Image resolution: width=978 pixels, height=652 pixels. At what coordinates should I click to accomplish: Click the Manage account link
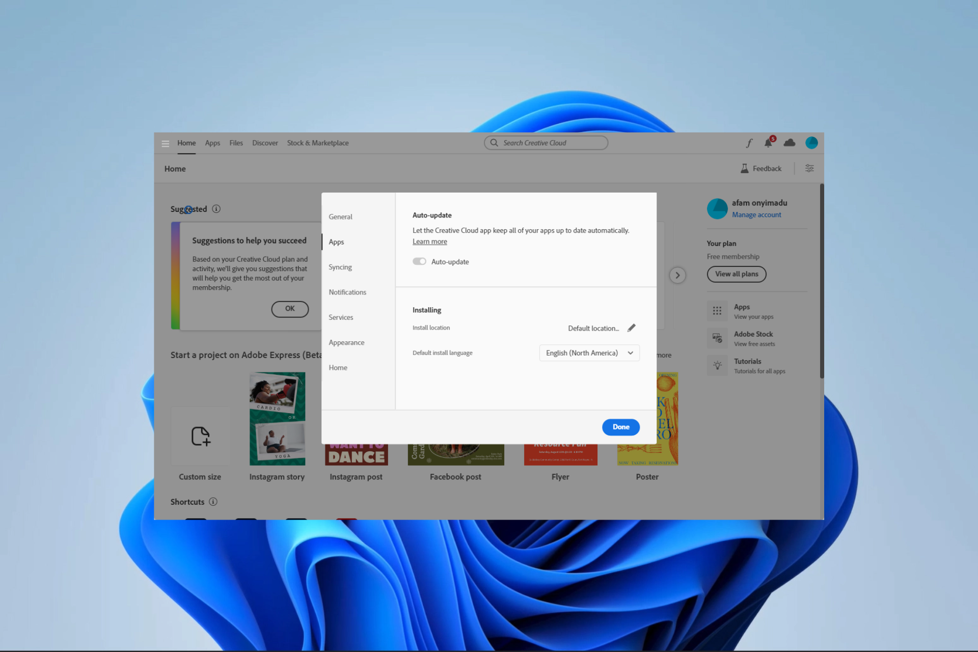click(x=756, y=215)
